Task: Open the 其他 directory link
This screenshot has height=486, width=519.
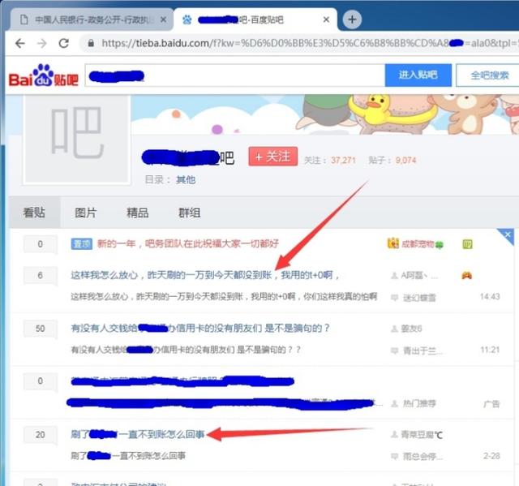Action: pos(186,179)
